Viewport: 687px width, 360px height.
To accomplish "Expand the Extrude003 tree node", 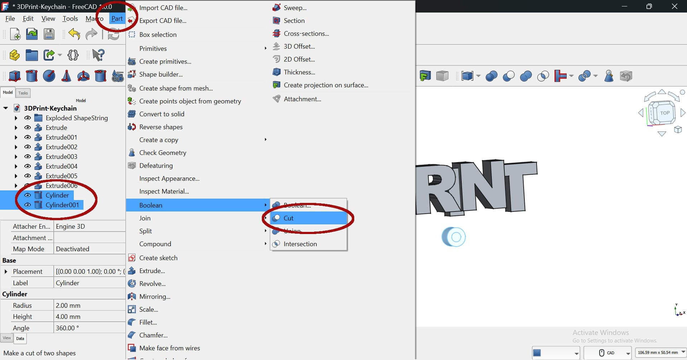I will tap(16, 156).
